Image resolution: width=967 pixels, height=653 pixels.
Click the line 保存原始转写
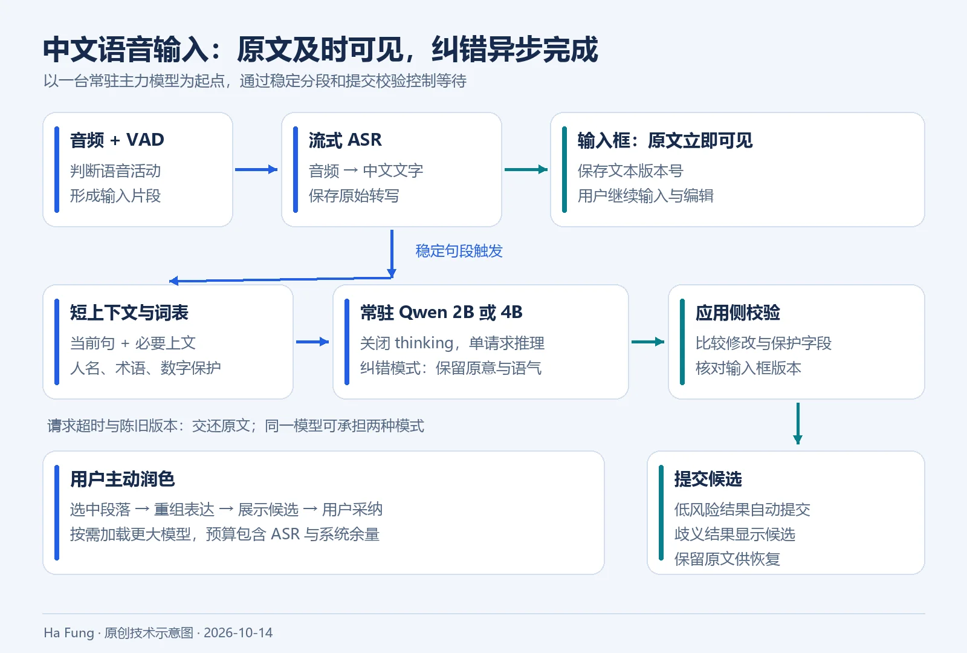pyautogui.click(x=354, y=196)
